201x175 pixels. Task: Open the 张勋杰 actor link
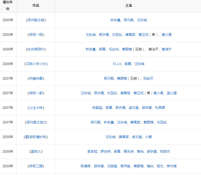click(x=165, y=152)
